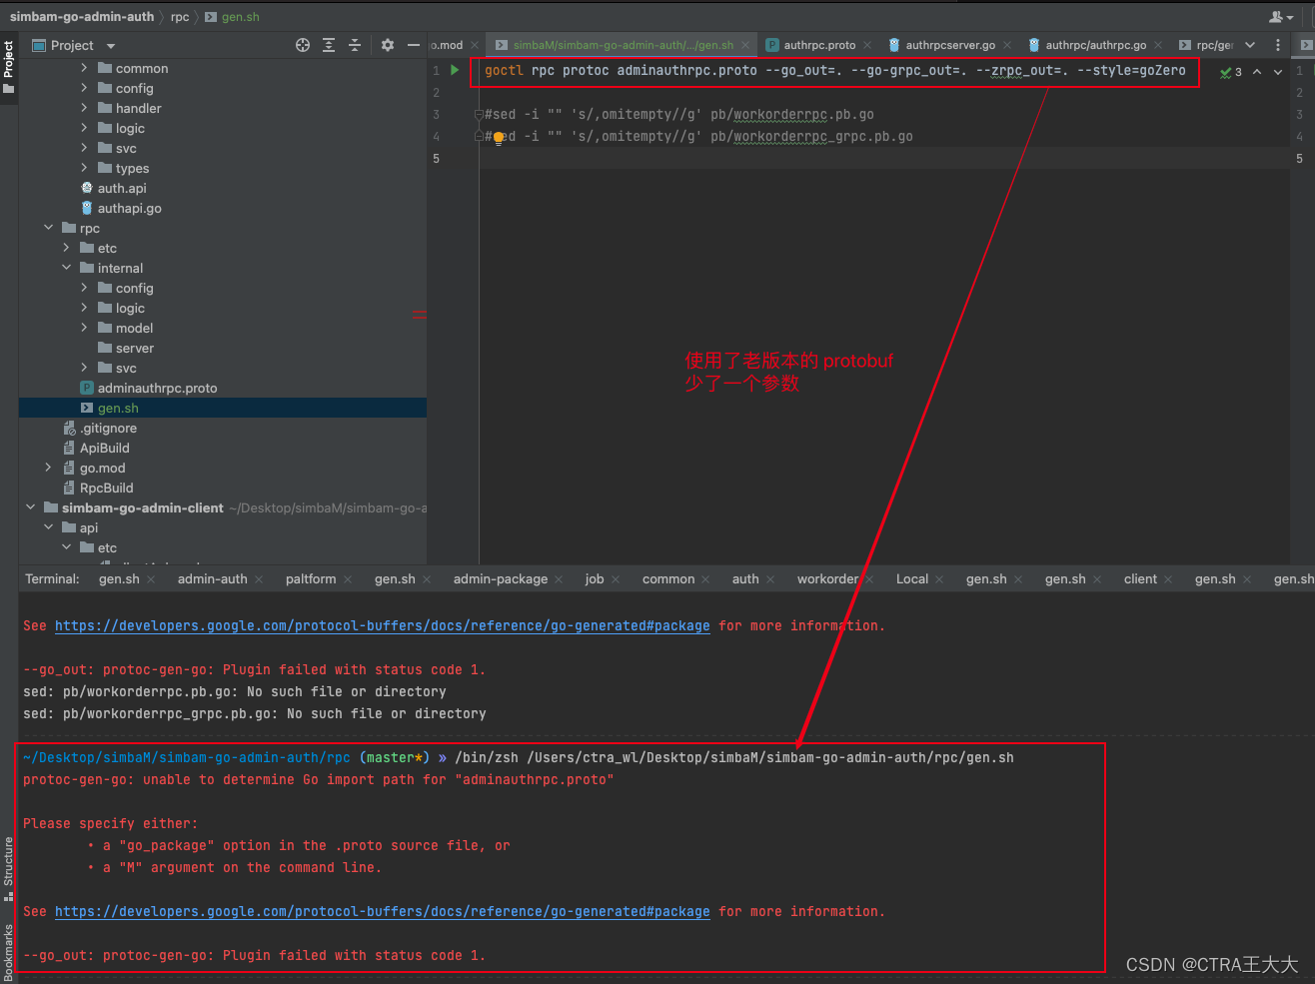Open the lower protocol-buffers docs link
The width and height of the screenshot is (1315, 984).
pyautogui.click(x=383, y=911)
